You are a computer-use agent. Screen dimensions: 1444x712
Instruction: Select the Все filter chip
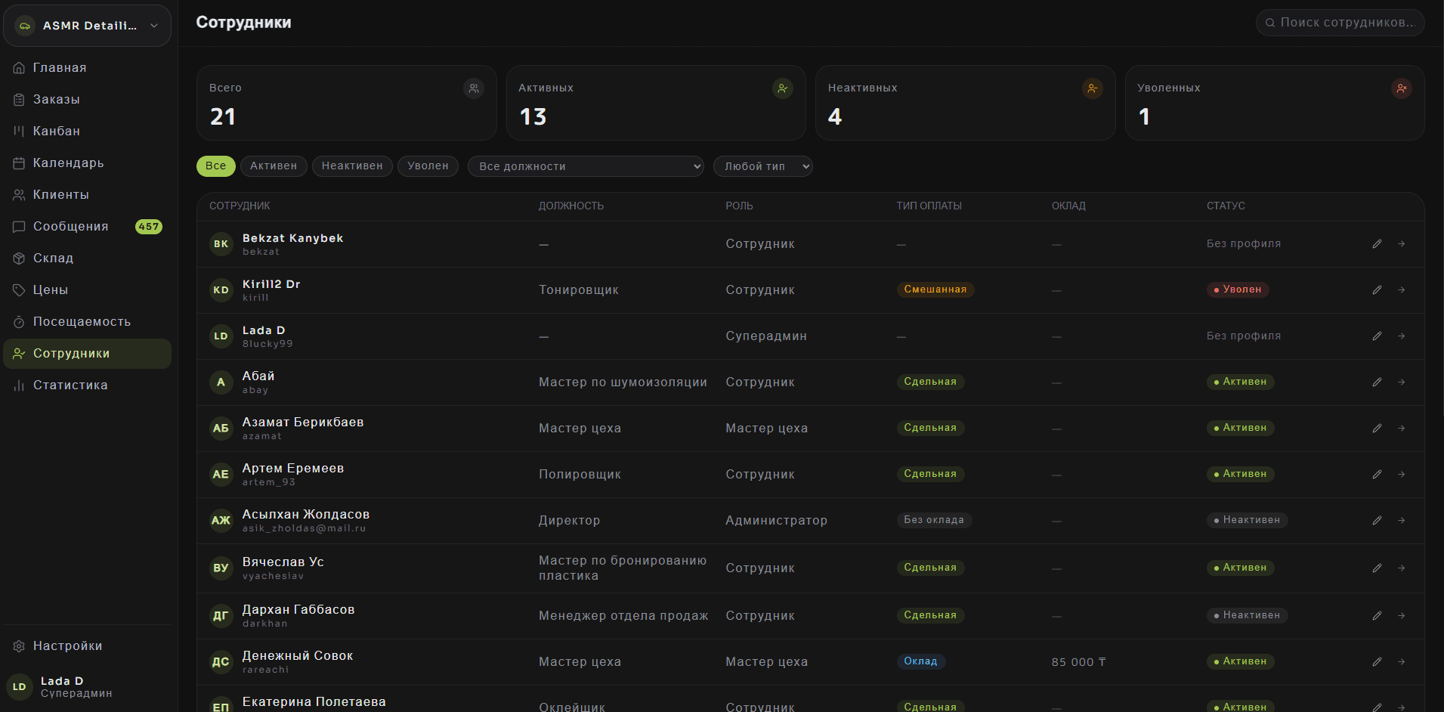[x=216, y=166]
